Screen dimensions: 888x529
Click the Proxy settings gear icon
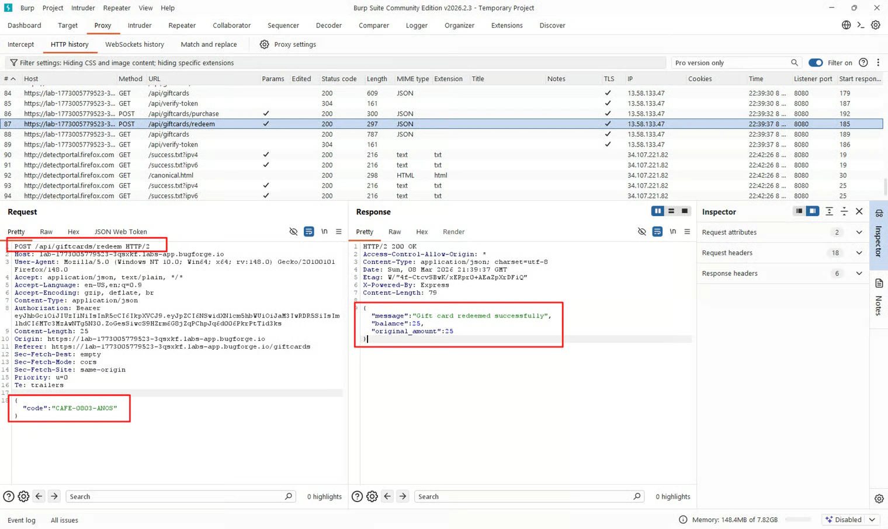tap(264, 44)
